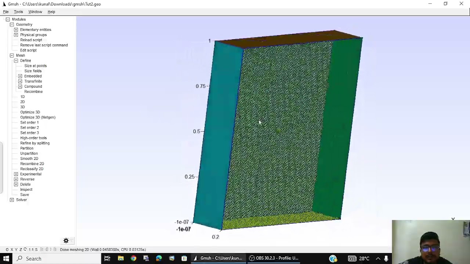The width and height of the screenshot is (470, 264).
Task: Select Size fields
Action: (33, 71)
